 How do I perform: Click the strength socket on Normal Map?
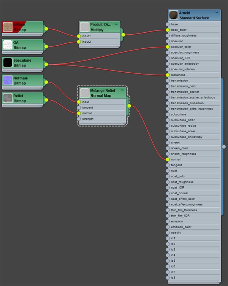point(79,119)
